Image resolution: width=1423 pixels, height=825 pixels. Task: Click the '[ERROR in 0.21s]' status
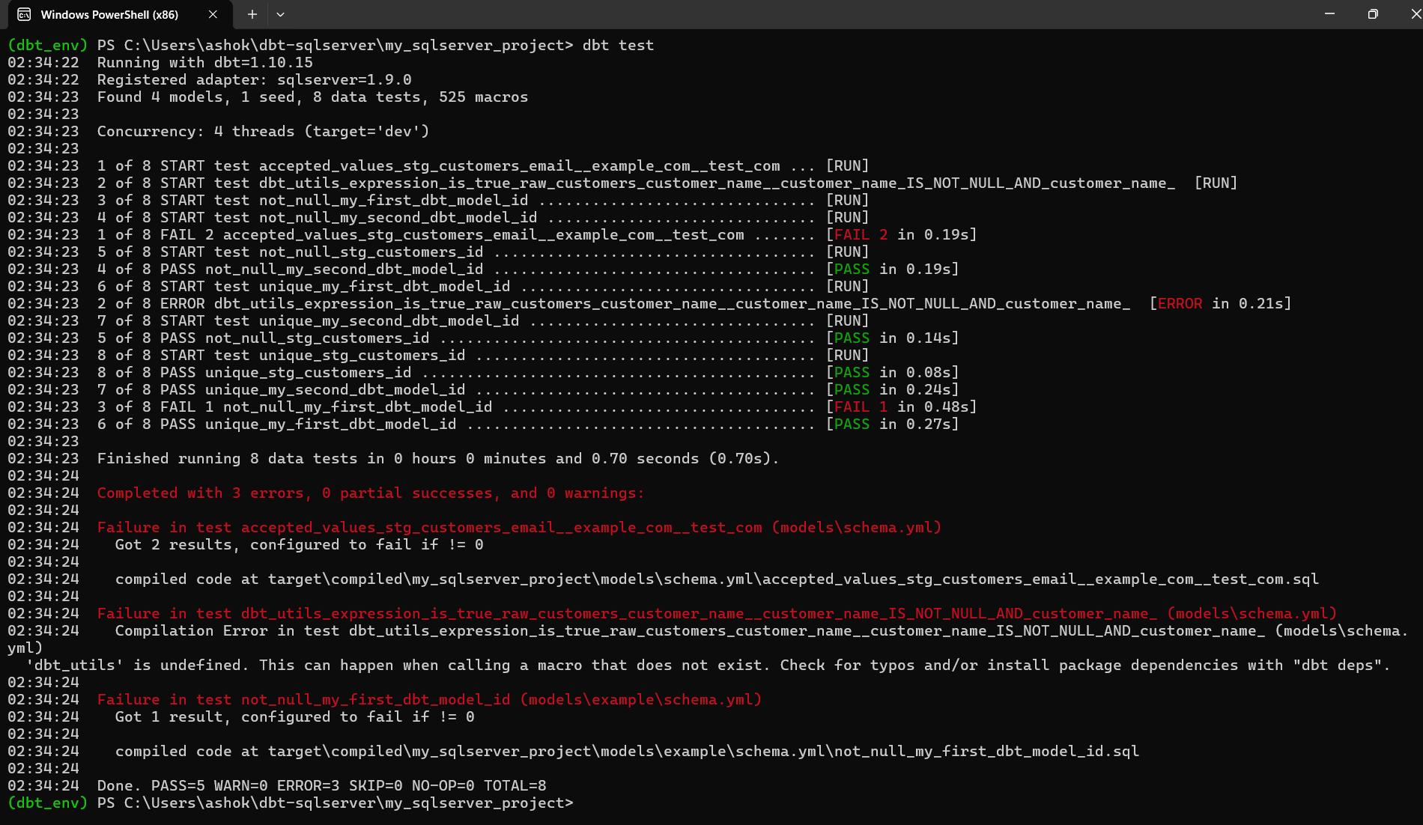click(x=1220, y=303)
